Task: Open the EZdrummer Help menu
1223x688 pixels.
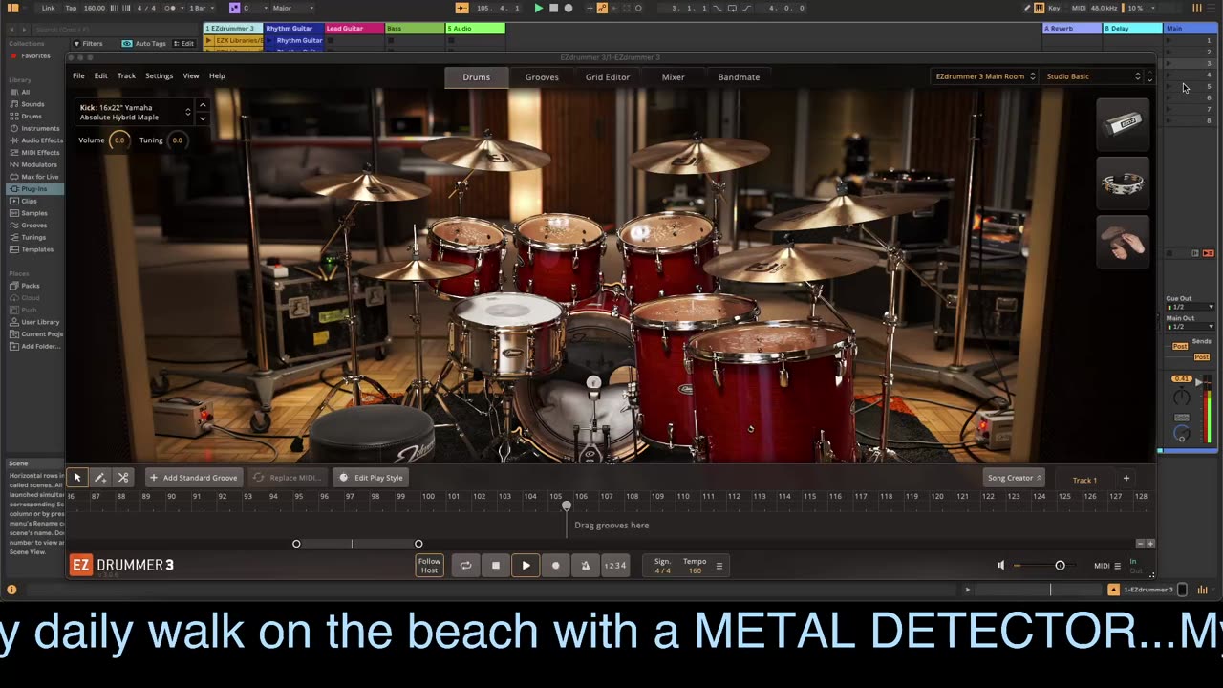Action: pyautogui.click(x=217, y=75)
